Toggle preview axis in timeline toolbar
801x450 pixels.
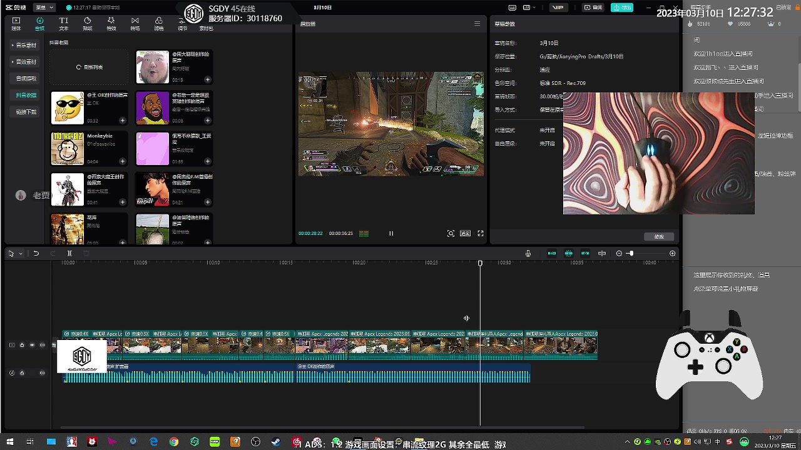pos(602,253)
